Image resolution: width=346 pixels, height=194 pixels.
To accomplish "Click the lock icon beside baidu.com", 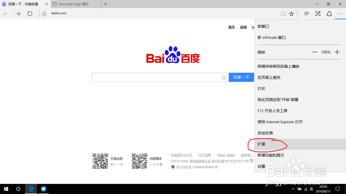I will tap(44, 14).
